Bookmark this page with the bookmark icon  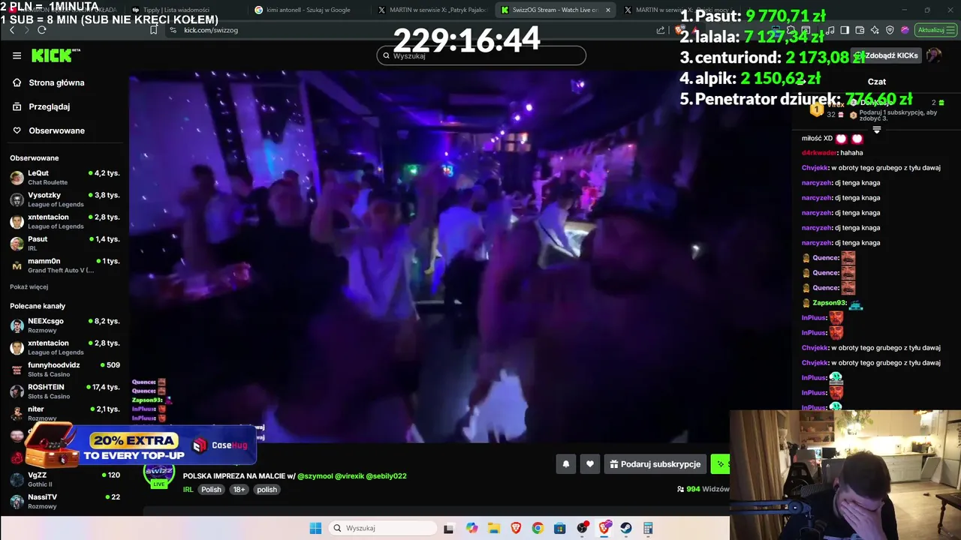pos(153,30)
